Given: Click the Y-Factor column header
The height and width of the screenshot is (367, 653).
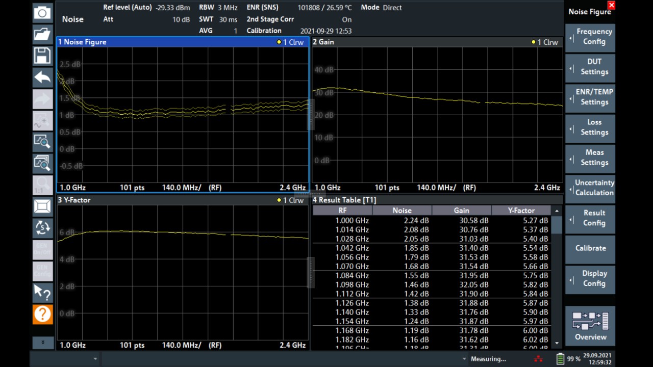Looking at the screenshot, I should [x=521, y=211].
